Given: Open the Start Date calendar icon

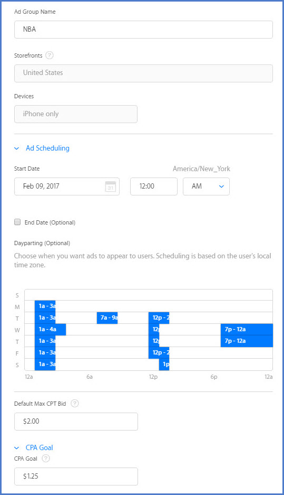Looking at the screenshot, I should tap(111, 186).
